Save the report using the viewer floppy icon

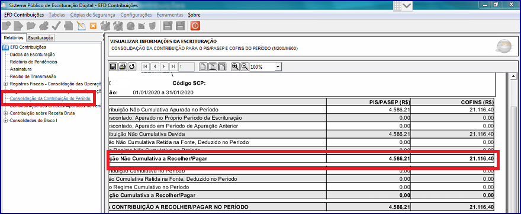coord(113,67)
